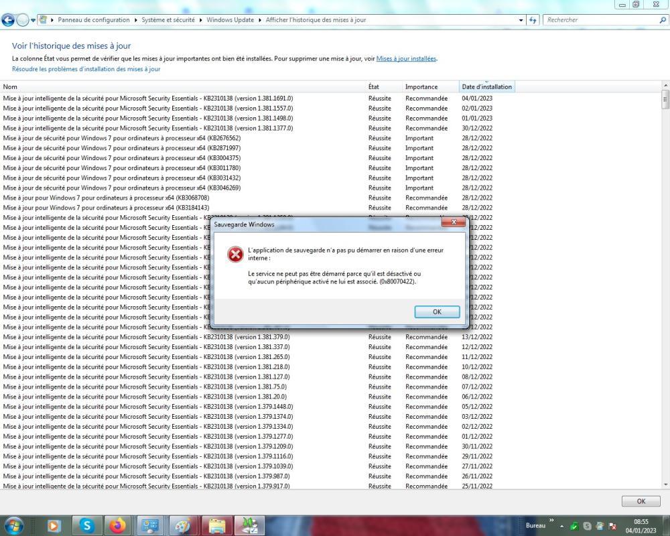The width and height of the screenshot is (670, 536).
Task: Open Windows Backup taskbar icon
Action: click(x=250, y=526)
